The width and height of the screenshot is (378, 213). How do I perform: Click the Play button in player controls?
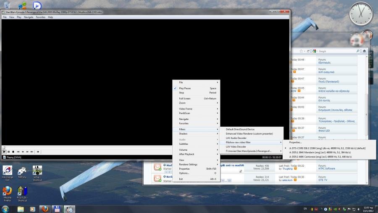tap(4, 152)
